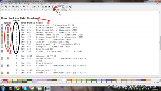
Task: Click the yellow question mark help icon
Action: (x=38, y=7)
